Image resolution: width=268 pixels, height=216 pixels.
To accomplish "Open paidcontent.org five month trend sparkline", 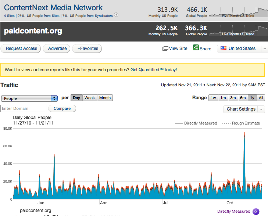I will pos(238,30).
